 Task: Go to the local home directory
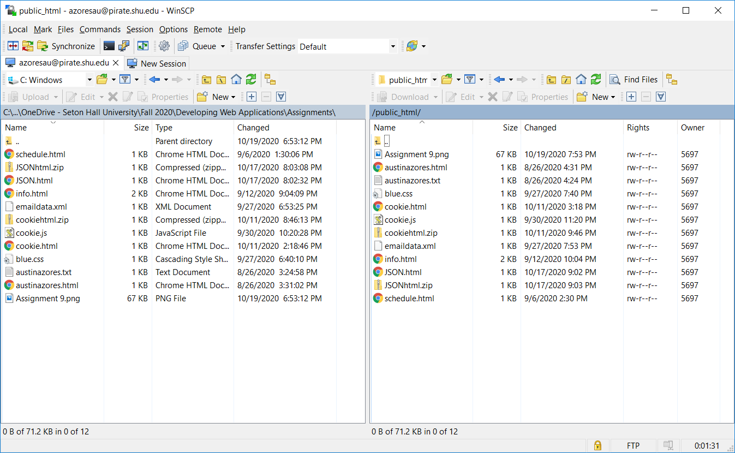click(236, 80)
